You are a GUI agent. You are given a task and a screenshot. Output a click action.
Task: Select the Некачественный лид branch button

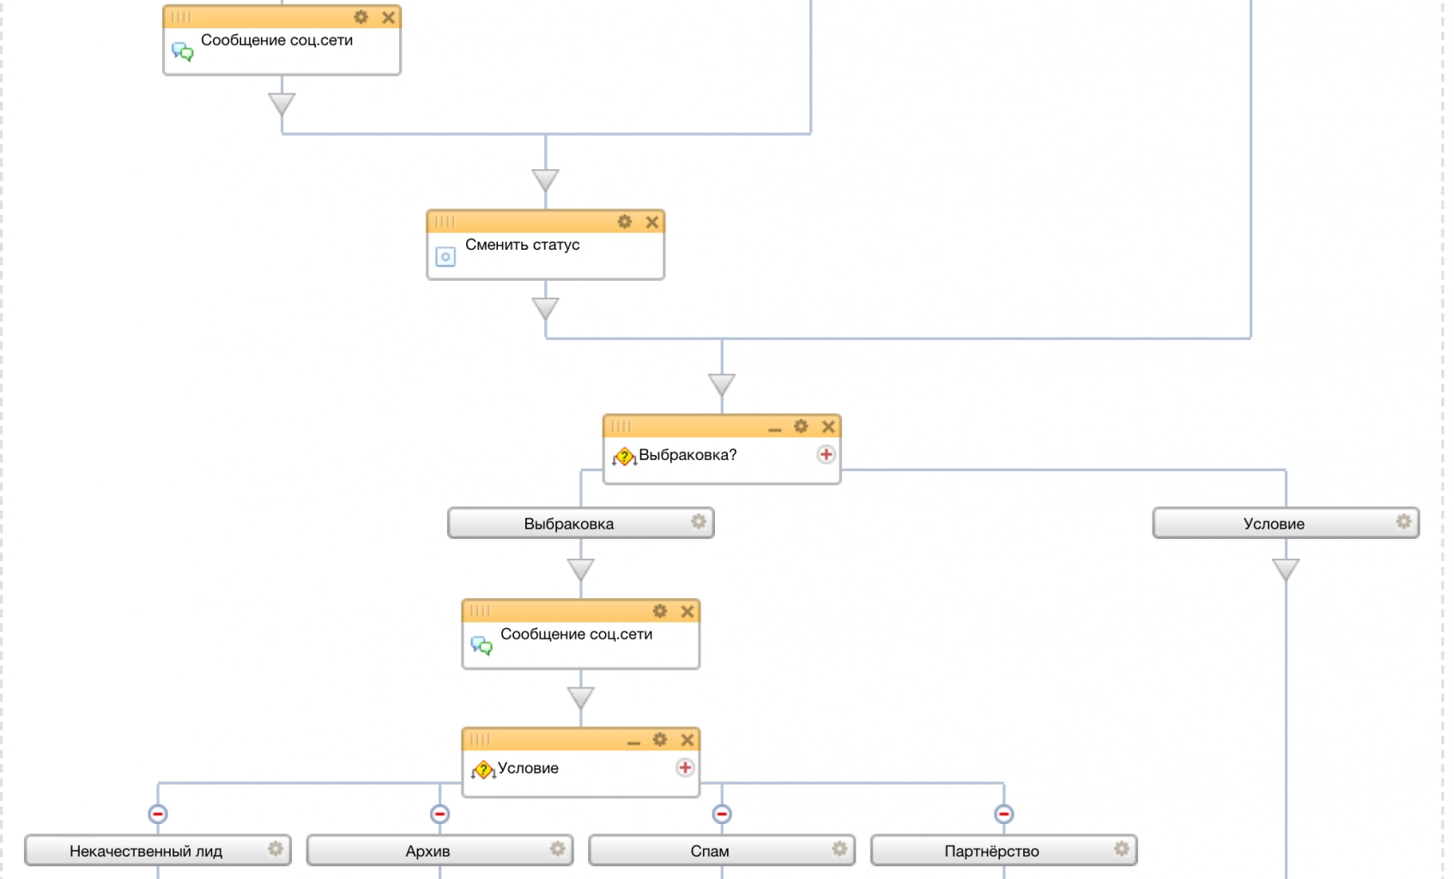146,851
